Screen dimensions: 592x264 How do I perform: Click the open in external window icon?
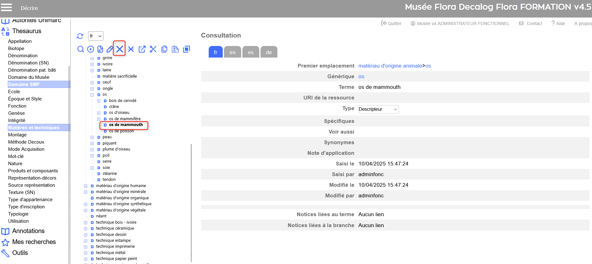tap(142, 49)
